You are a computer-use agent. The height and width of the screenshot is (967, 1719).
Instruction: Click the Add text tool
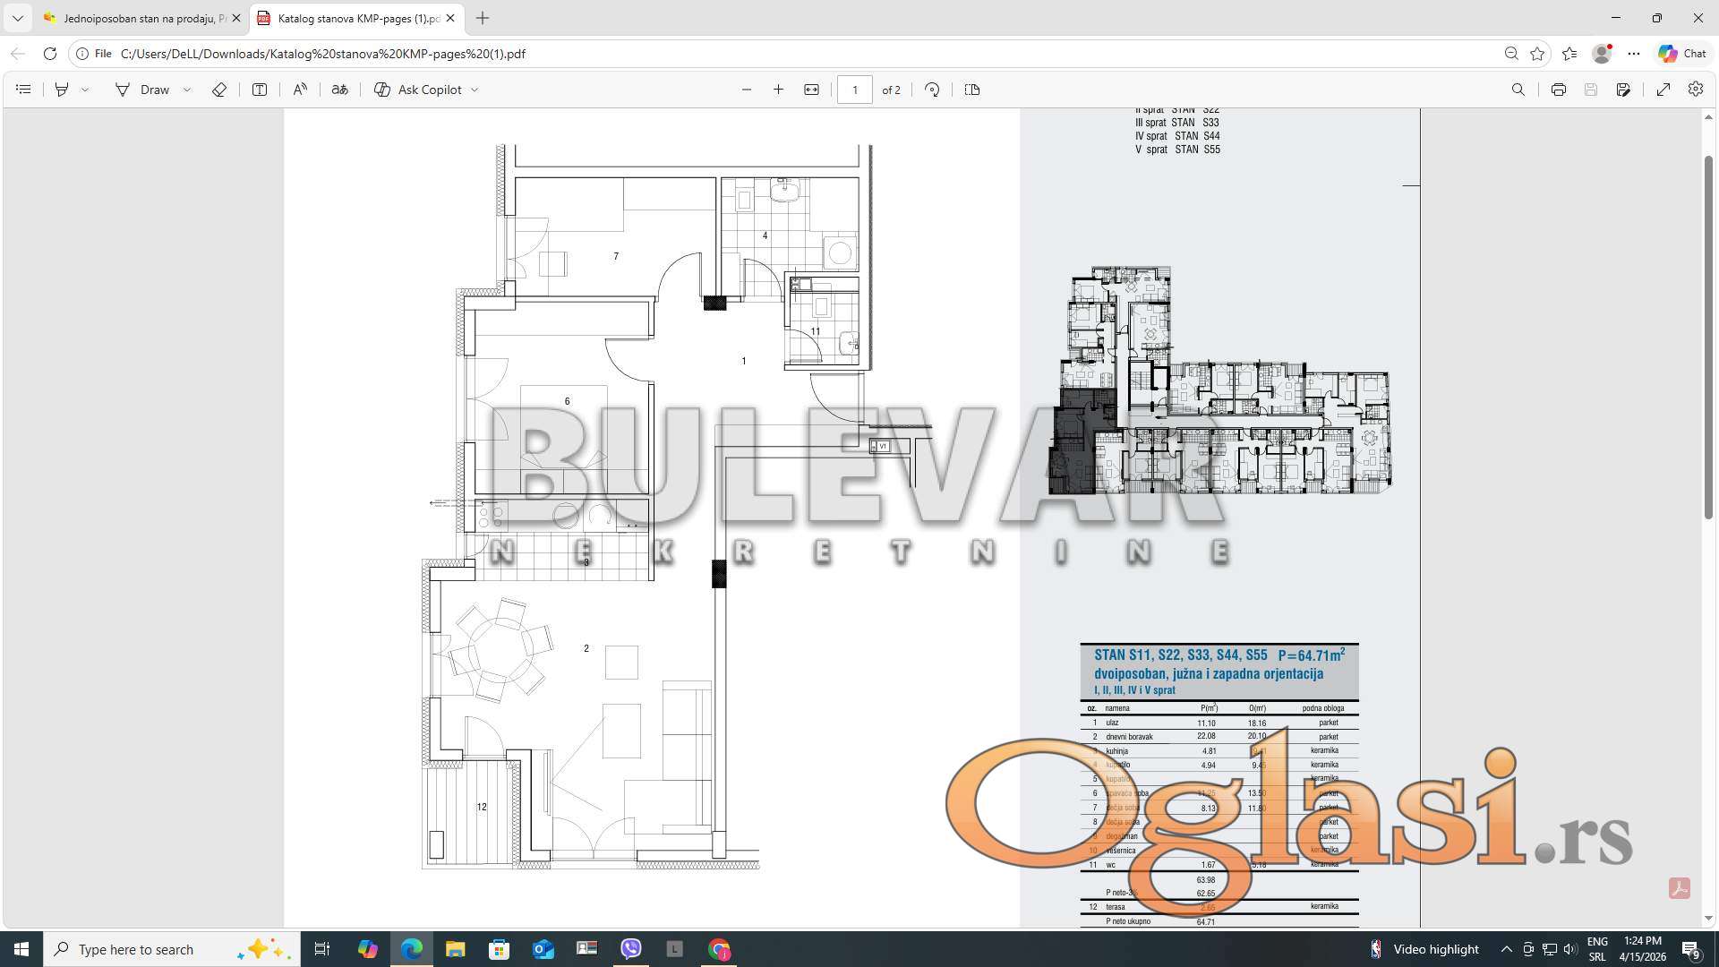pos(260,90)
